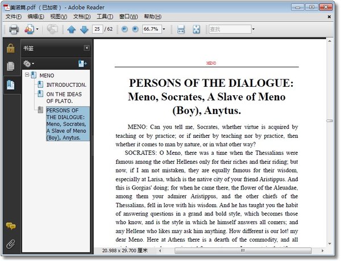The image size is (341, 262).
Task: Open the attachments paperclip panel
Action: tap(10, 244)
